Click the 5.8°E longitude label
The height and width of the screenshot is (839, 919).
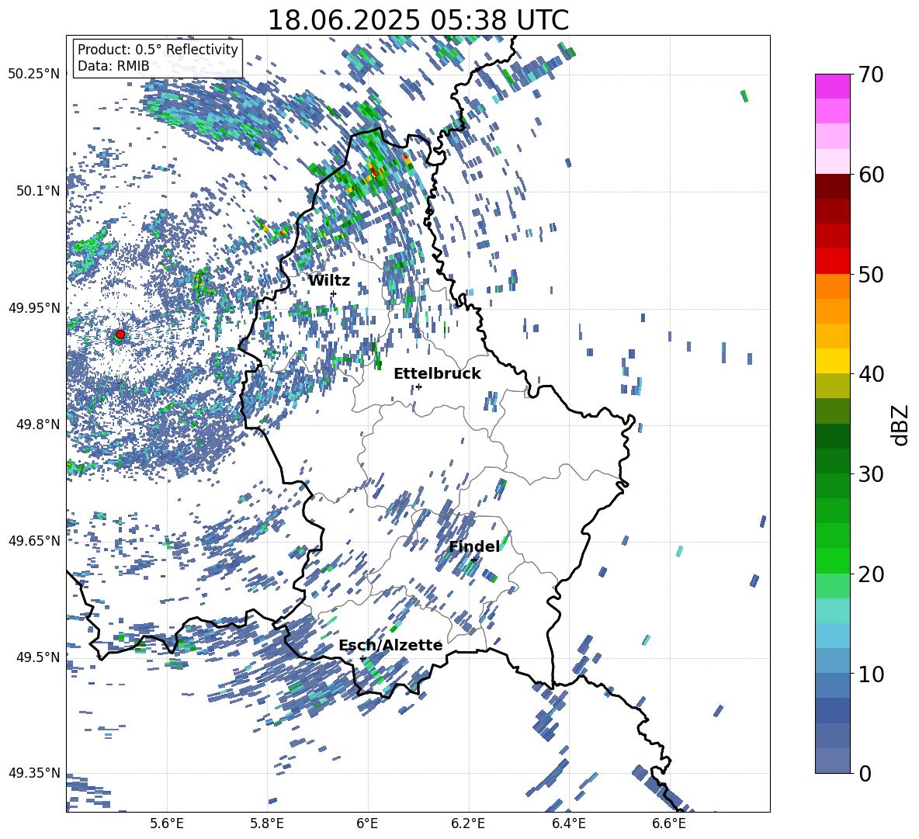267,823
